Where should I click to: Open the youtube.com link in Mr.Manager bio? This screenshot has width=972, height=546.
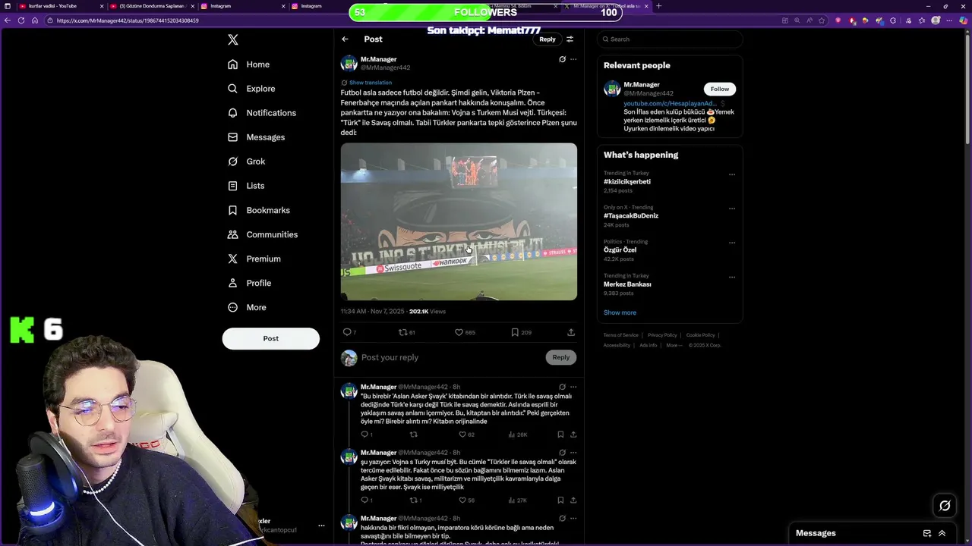(x=670, y=103)
